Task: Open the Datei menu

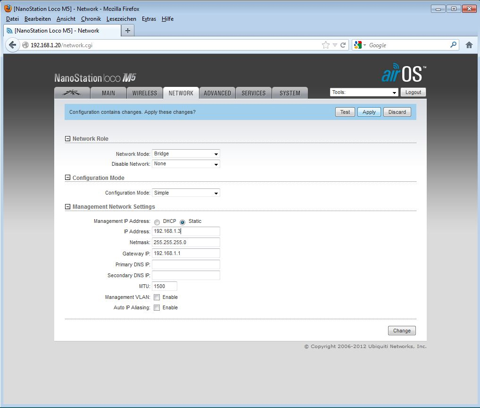Action: pyautogui.click(x=12, y=19)
